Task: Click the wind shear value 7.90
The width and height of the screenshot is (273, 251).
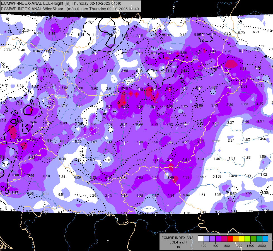Action: 139,142
